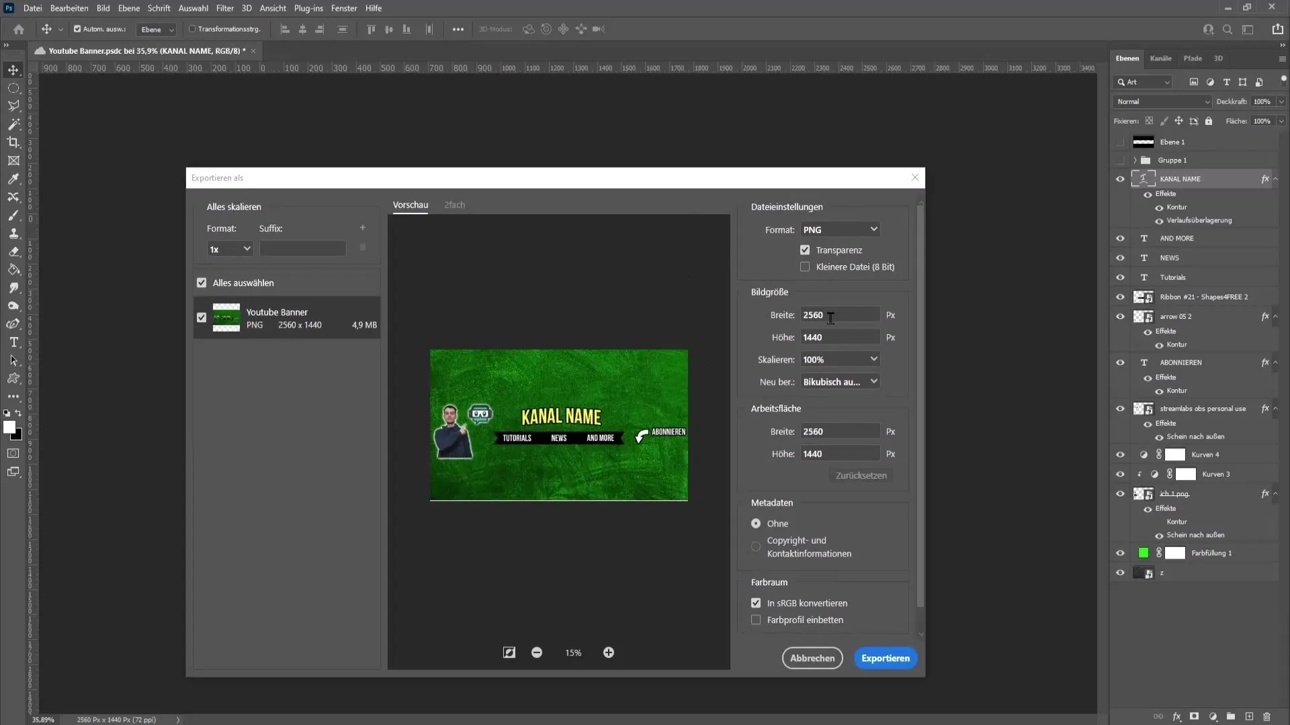1290x725 pixels.
Task: Open the Normal blend mode dropdown
Action: [x=1162, y=101]
